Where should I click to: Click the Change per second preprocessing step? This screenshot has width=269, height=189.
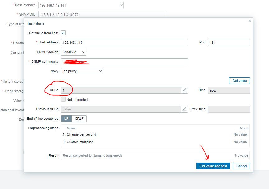coord(81,135)
